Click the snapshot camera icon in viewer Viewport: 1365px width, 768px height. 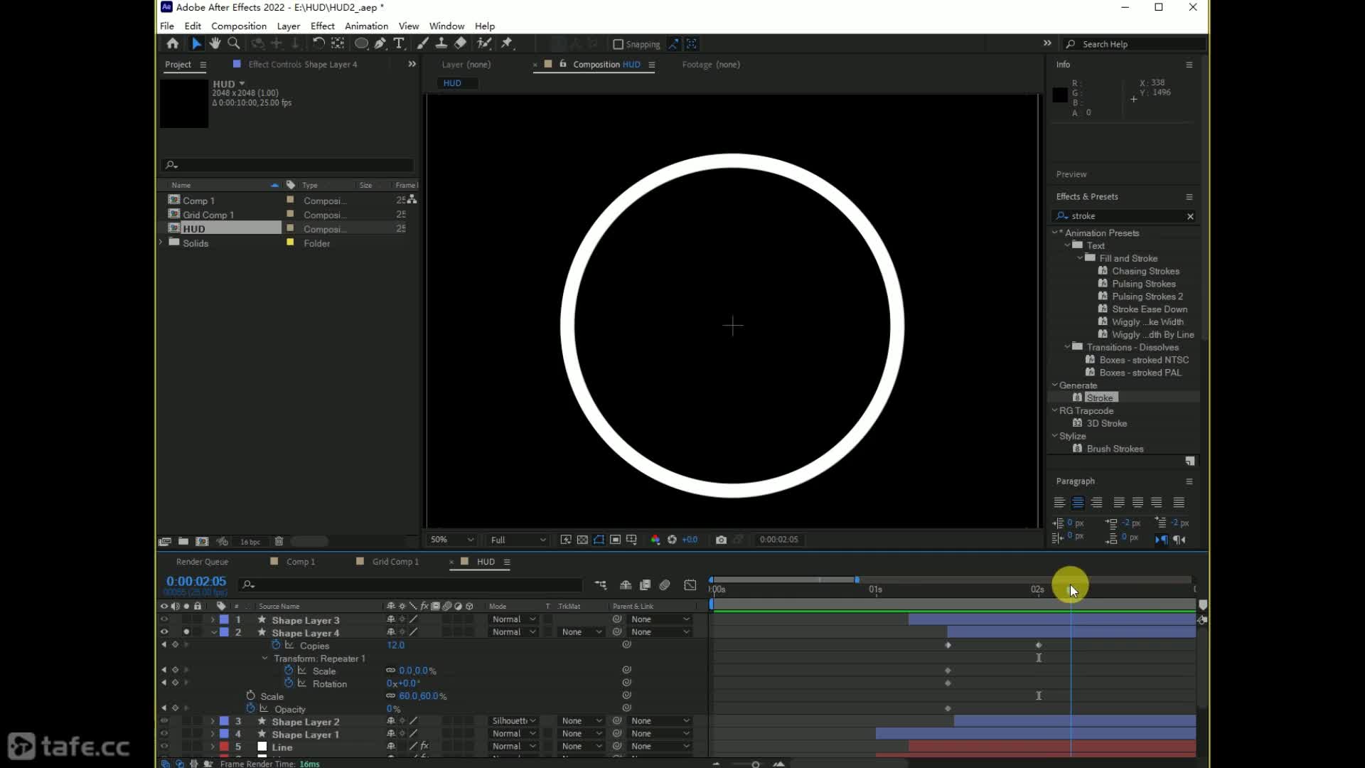click(x=721, y=540)
